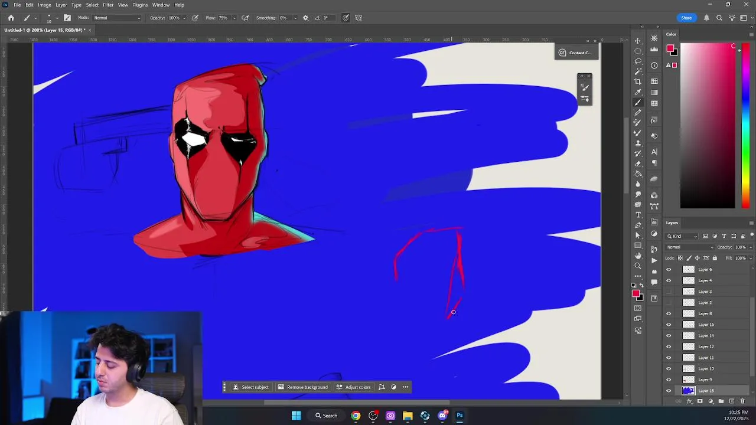
Task: Hide Layer 14 visibility eye
Action: tap(669, 336)
